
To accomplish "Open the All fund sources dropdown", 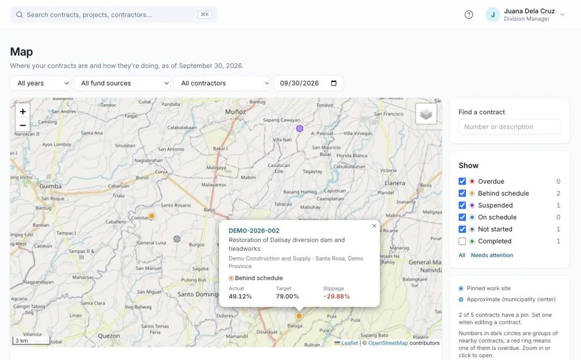I will click(122, 83).
